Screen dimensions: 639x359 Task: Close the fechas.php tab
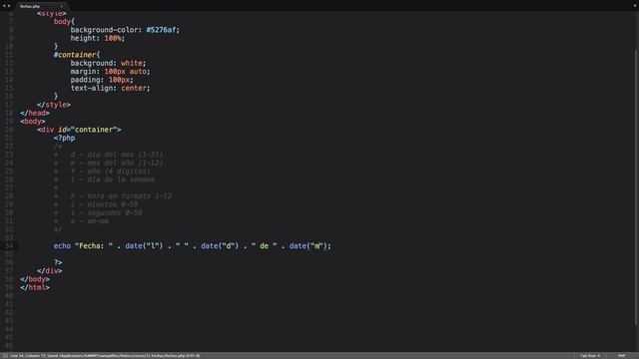pyautogui.click(x=62, y=6)
